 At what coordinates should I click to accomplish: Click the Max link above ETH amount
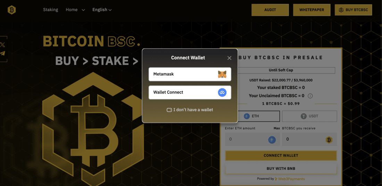[276, 128]
